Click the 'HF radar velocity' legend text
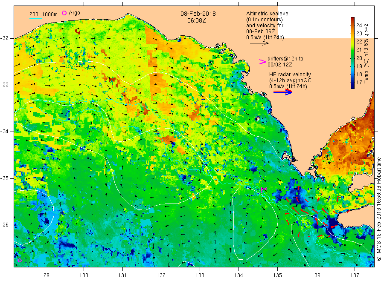Viewport: 384px width, 281px height. [290, 74]
